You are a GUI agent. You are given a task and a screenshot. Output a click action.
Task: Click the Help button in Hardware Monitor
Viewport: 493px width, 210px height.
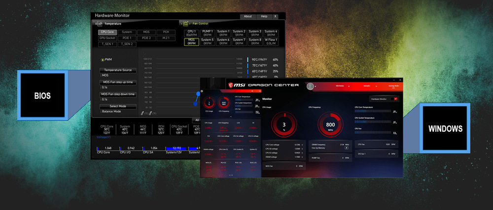pos(264,16)
